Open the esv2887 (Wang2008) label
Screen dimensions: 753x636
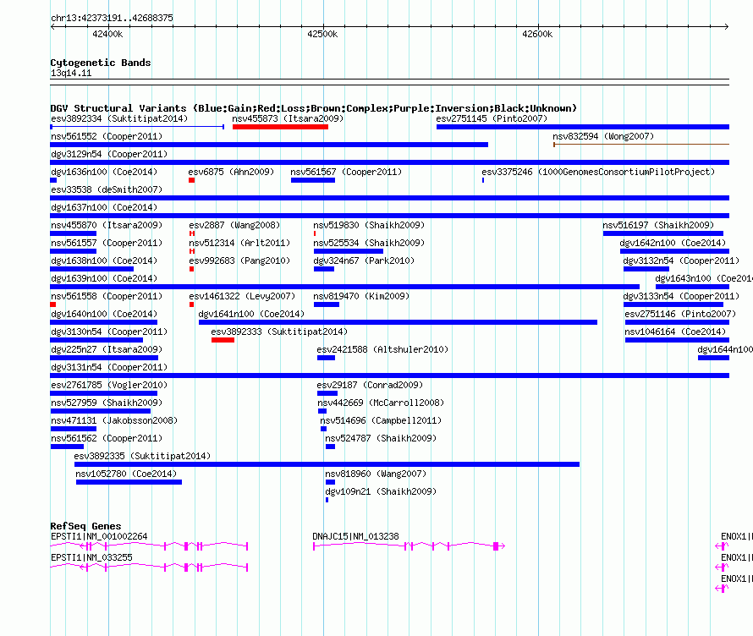click(x=234, y=225)
